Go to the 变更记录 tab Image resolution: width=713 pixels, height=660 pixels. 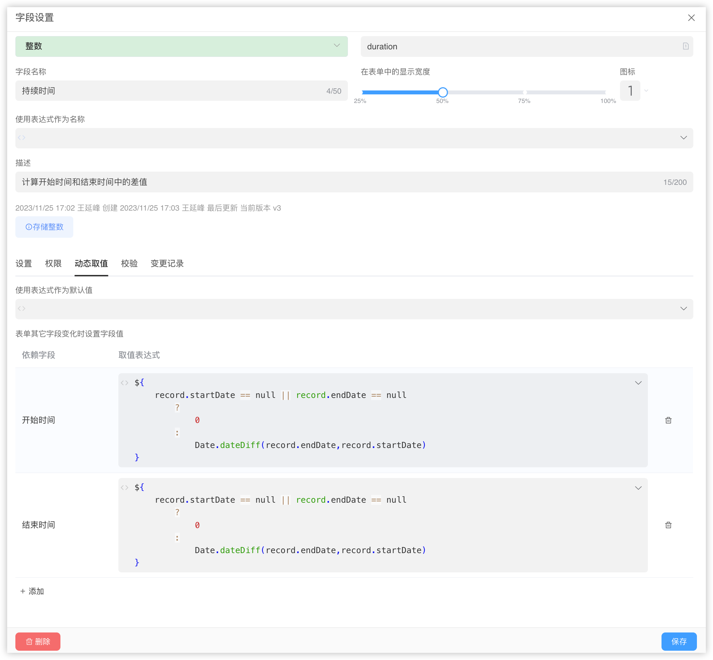tap(167, 263)
